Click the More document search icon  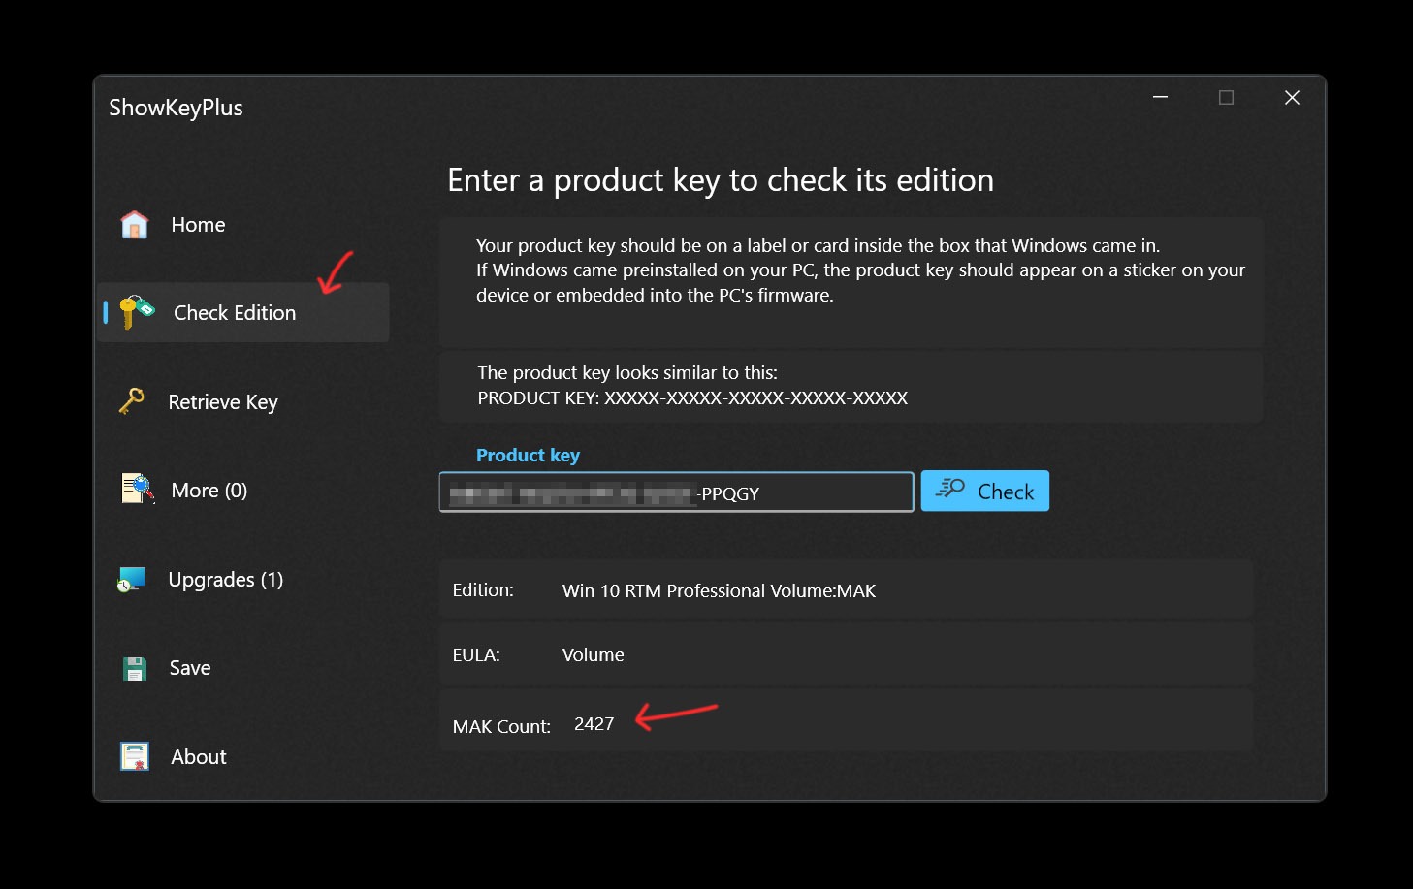coord(138,490)
